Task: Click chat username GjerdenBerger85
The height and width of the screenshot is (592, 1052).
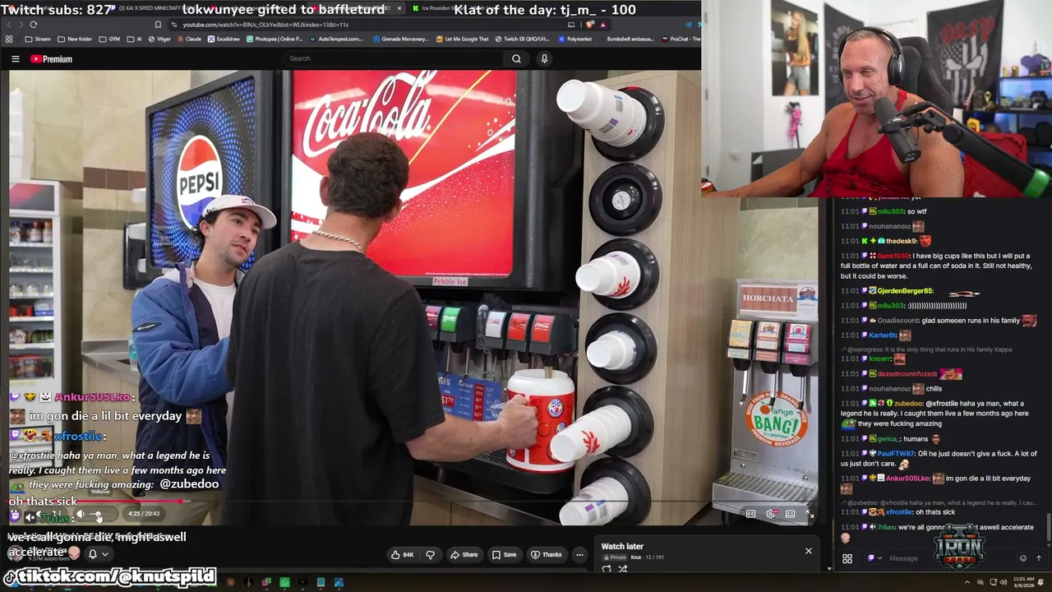Action: click(905, 291)
